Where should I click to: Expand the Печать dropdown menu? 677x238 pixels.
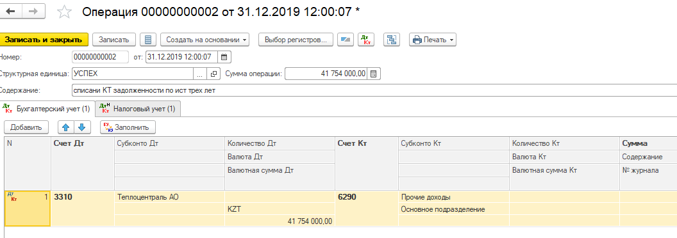point(433,40)
